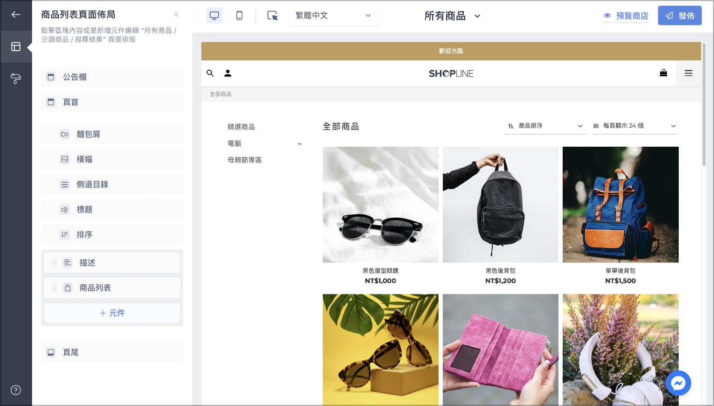The height and width of the screenshot is (406, 714).
Task: Activate the element selector cursor tool
Action: click(272, 16)
